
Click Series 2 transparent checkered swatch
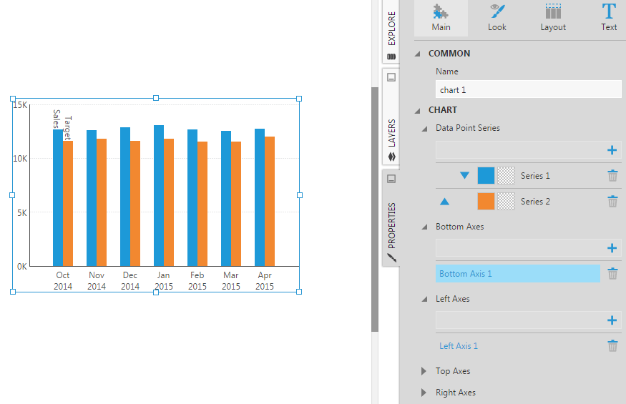click(x=507, y=202)
